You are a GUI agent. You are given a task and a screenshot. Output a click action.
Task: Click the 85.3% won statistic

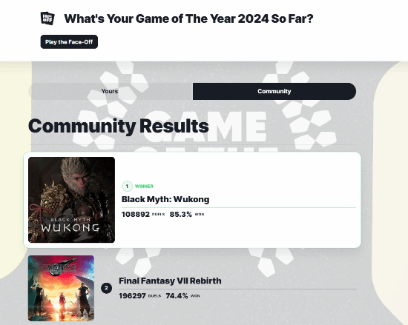(x=180, y=215)
